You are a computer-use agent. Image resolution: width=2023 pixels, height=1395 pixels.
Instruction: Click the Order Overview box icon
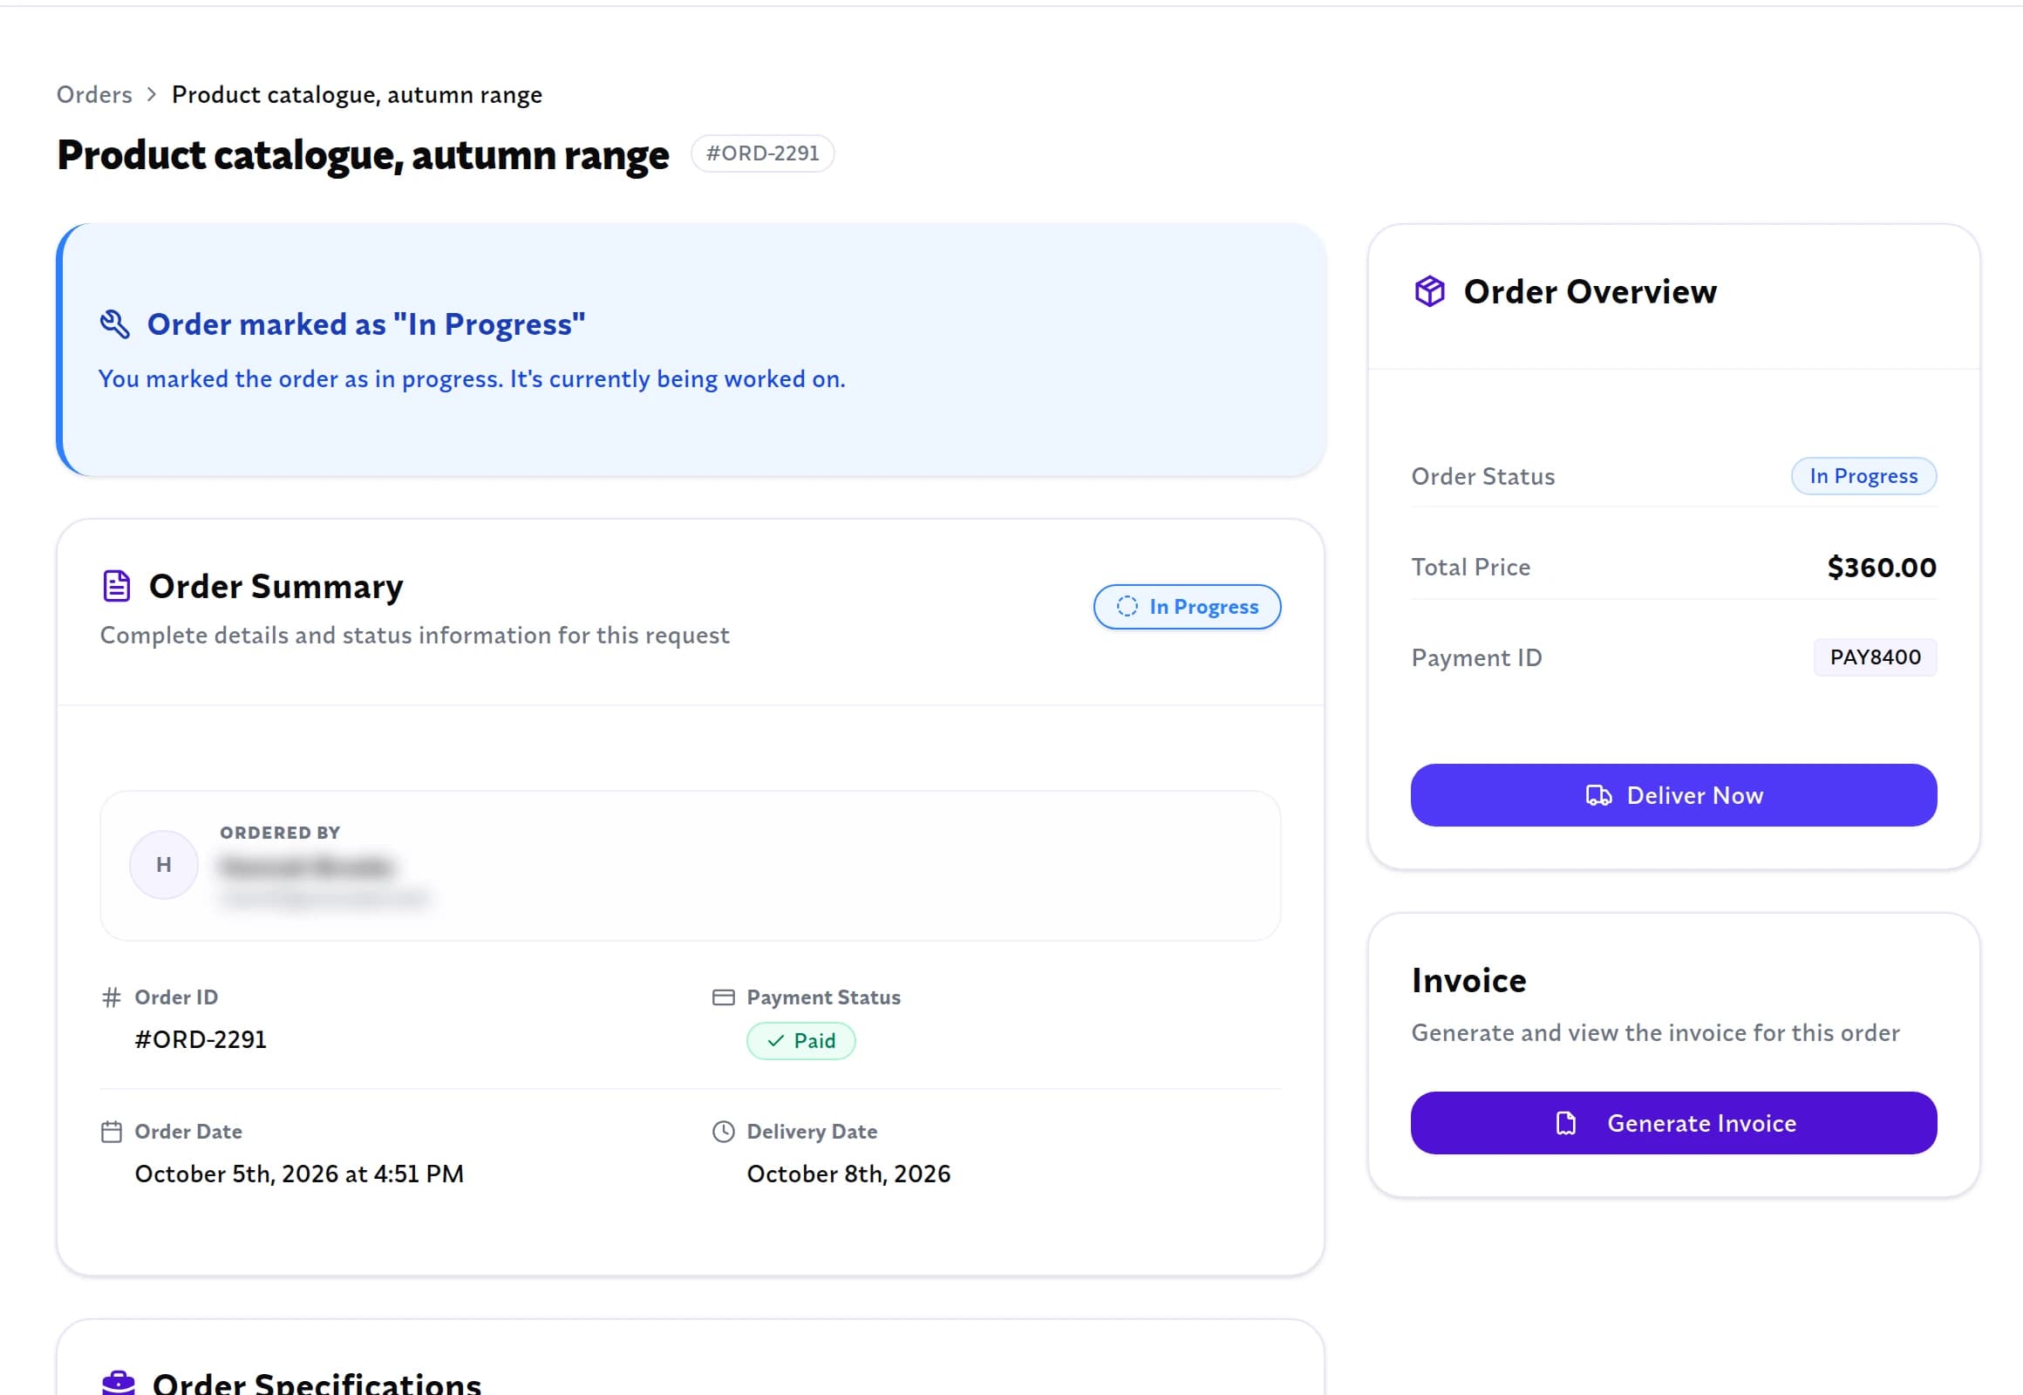coord(1429,291)
